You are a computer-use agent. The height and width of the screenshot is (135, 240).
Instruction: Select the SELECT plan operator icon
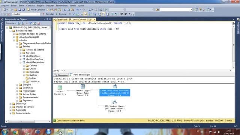60,88
